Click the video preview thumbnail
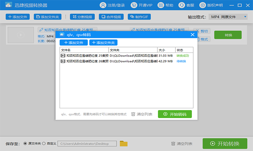 [21, 35]
